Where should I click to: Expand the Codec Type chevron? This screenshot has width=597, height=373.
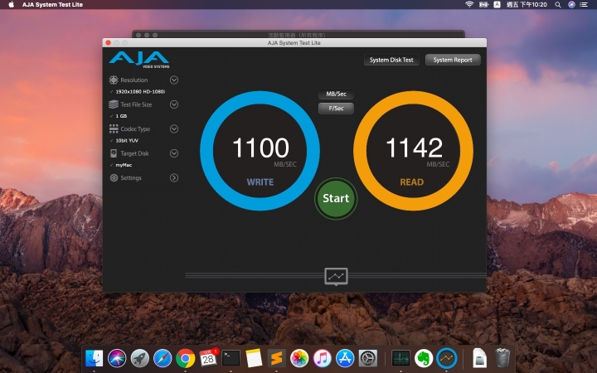coord(174,128)
